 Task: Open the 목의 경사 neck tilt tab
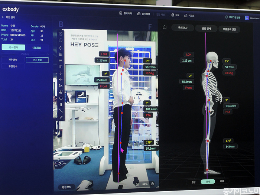pos(183,28)
